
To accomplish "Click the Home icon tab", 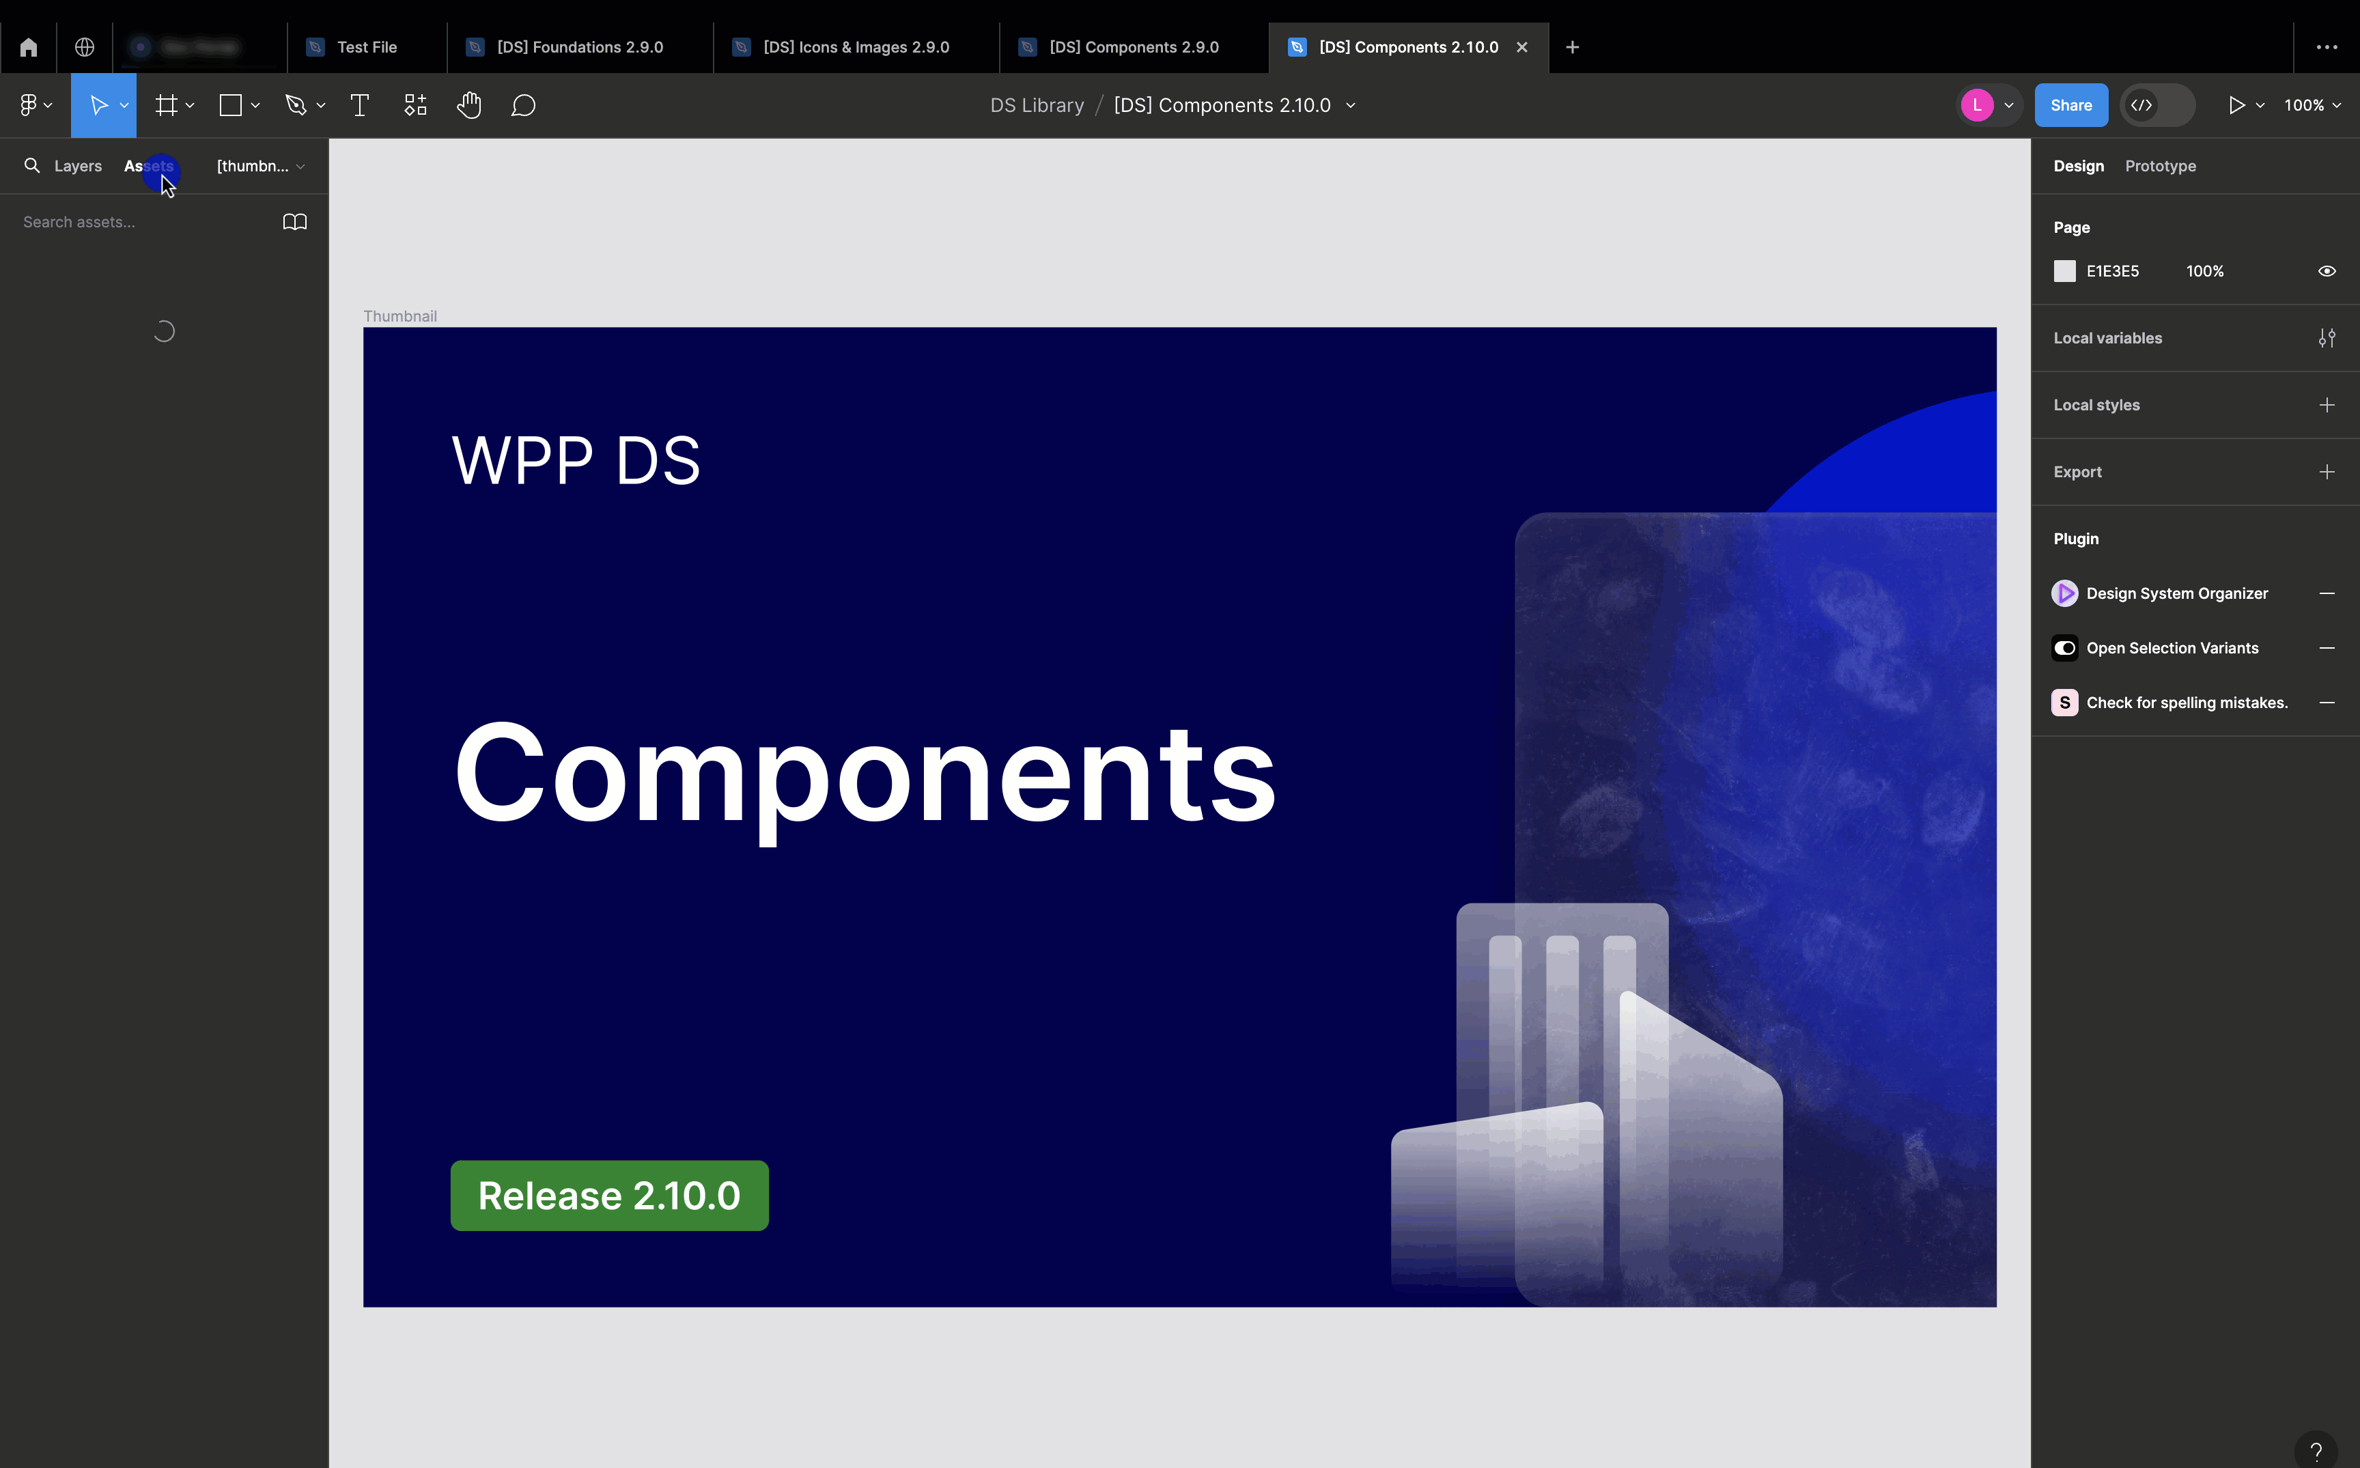I will click(28, 46).
